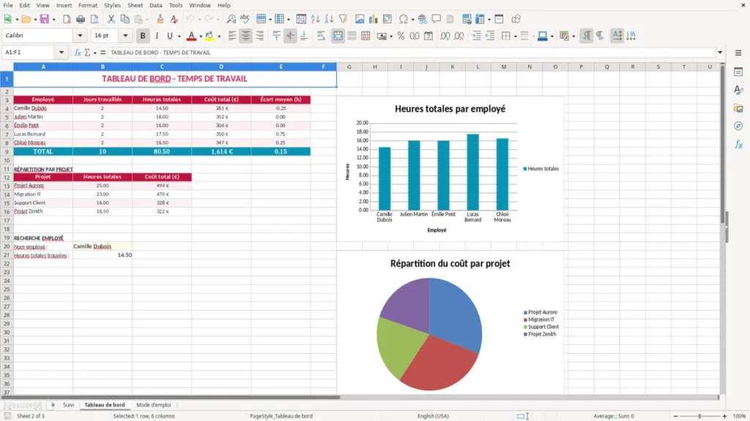Open the Sheet menu
The image size is (750, 421).
coord(135,5)
